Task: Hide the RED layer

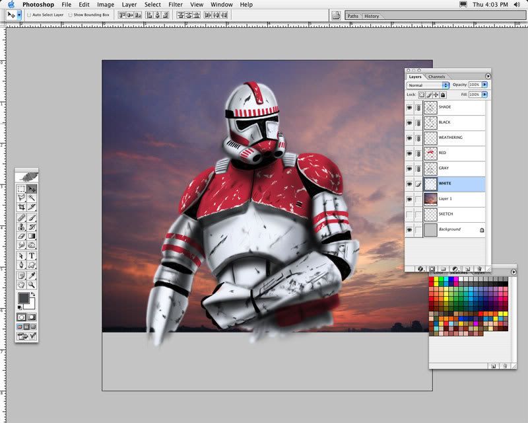Action: [409, 153]
